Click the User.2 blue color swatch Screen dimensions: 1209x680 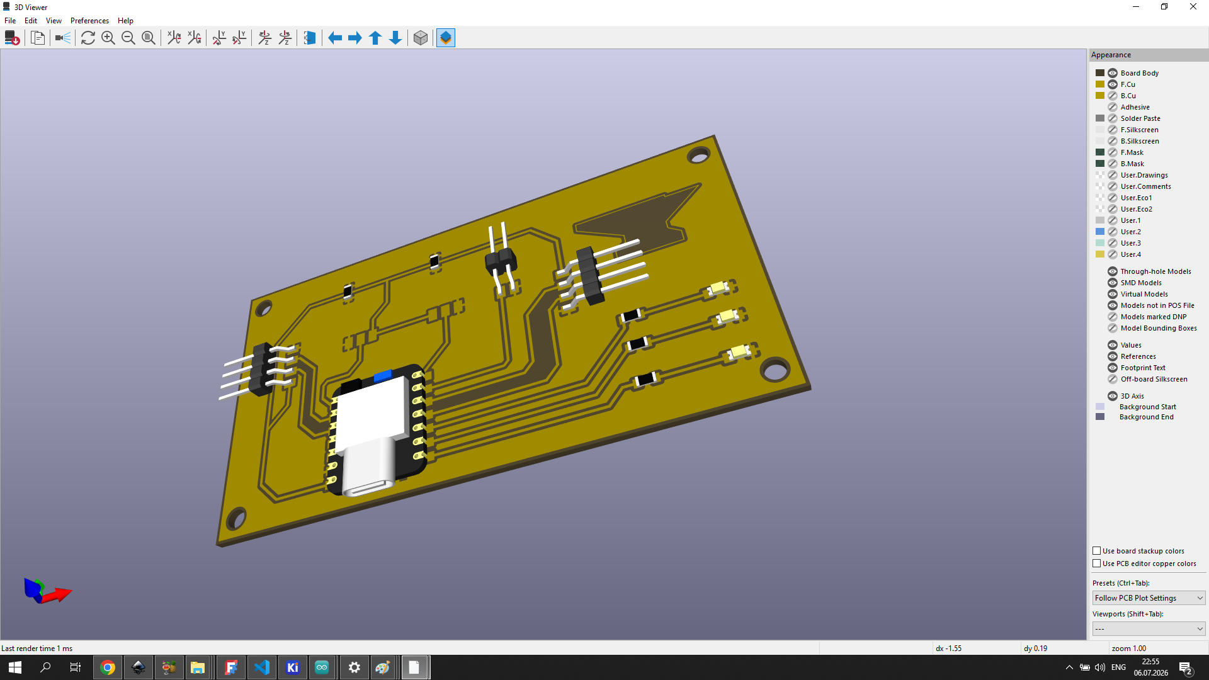point(1100,232)
